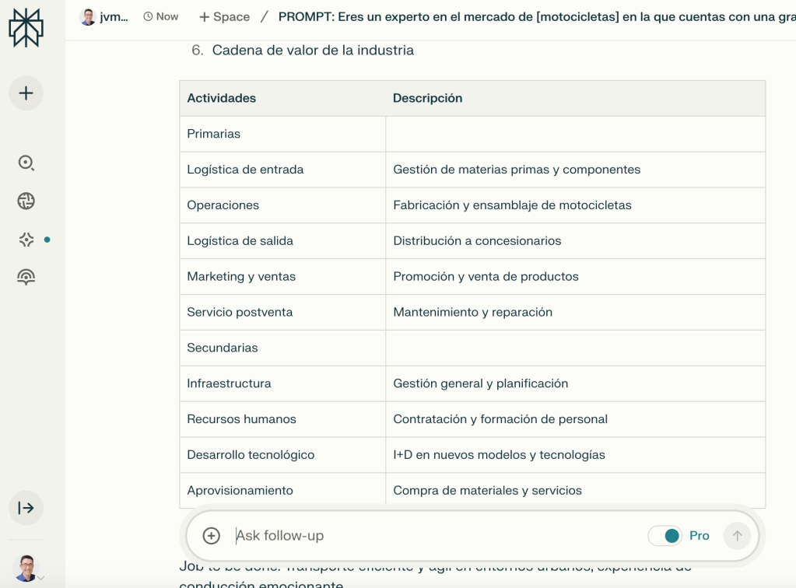
Task: Open the Home search icon
Action: coord(26,163)
